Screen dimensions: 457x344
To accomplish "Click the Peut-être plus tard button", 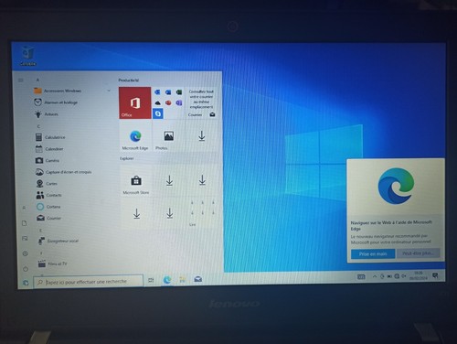I will pyautogui.click(x=418, y=253).
